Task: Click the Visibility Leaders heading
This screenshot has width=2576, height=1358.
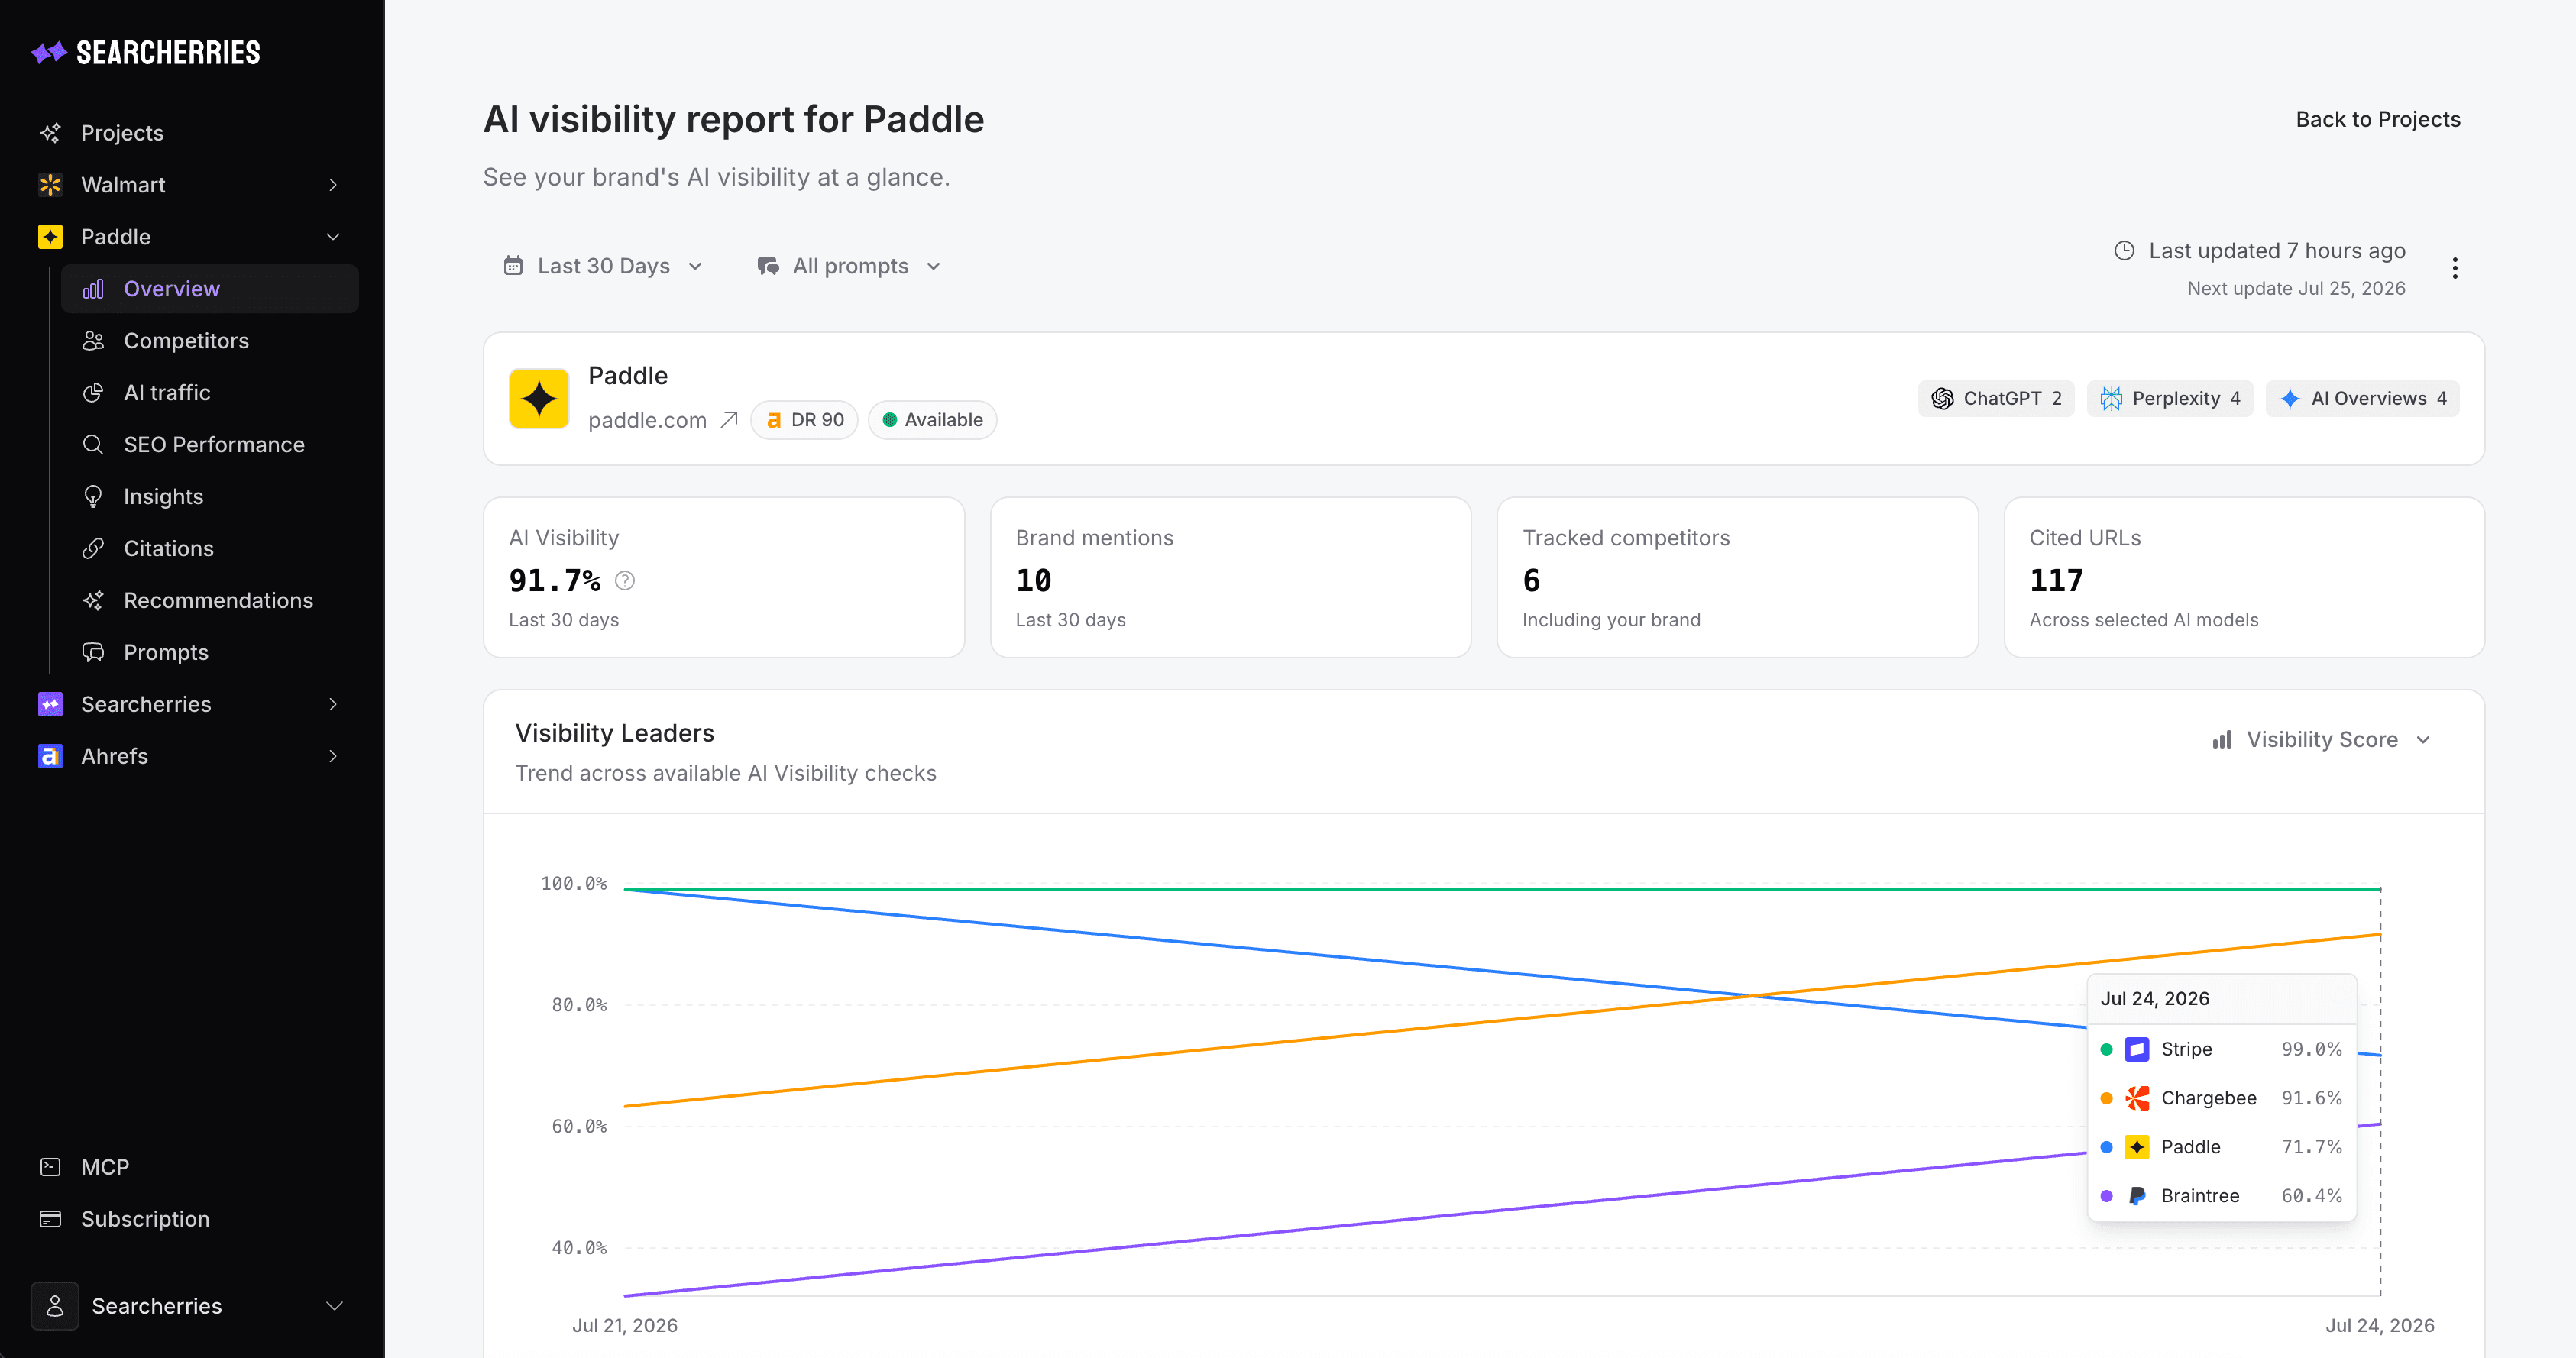Action: coord(615,733)
